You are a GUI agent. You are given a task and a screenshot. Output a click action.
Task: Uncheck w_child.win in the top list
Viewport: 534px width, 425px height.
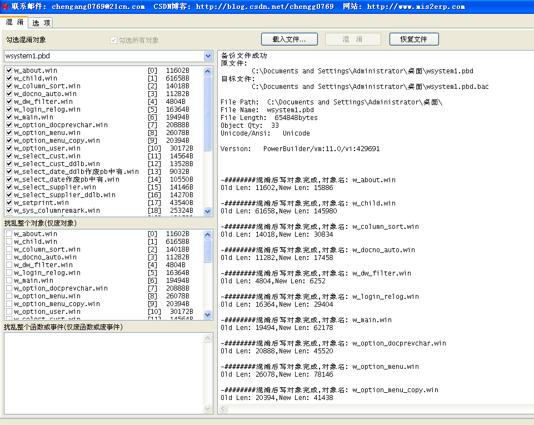[9, 78]
